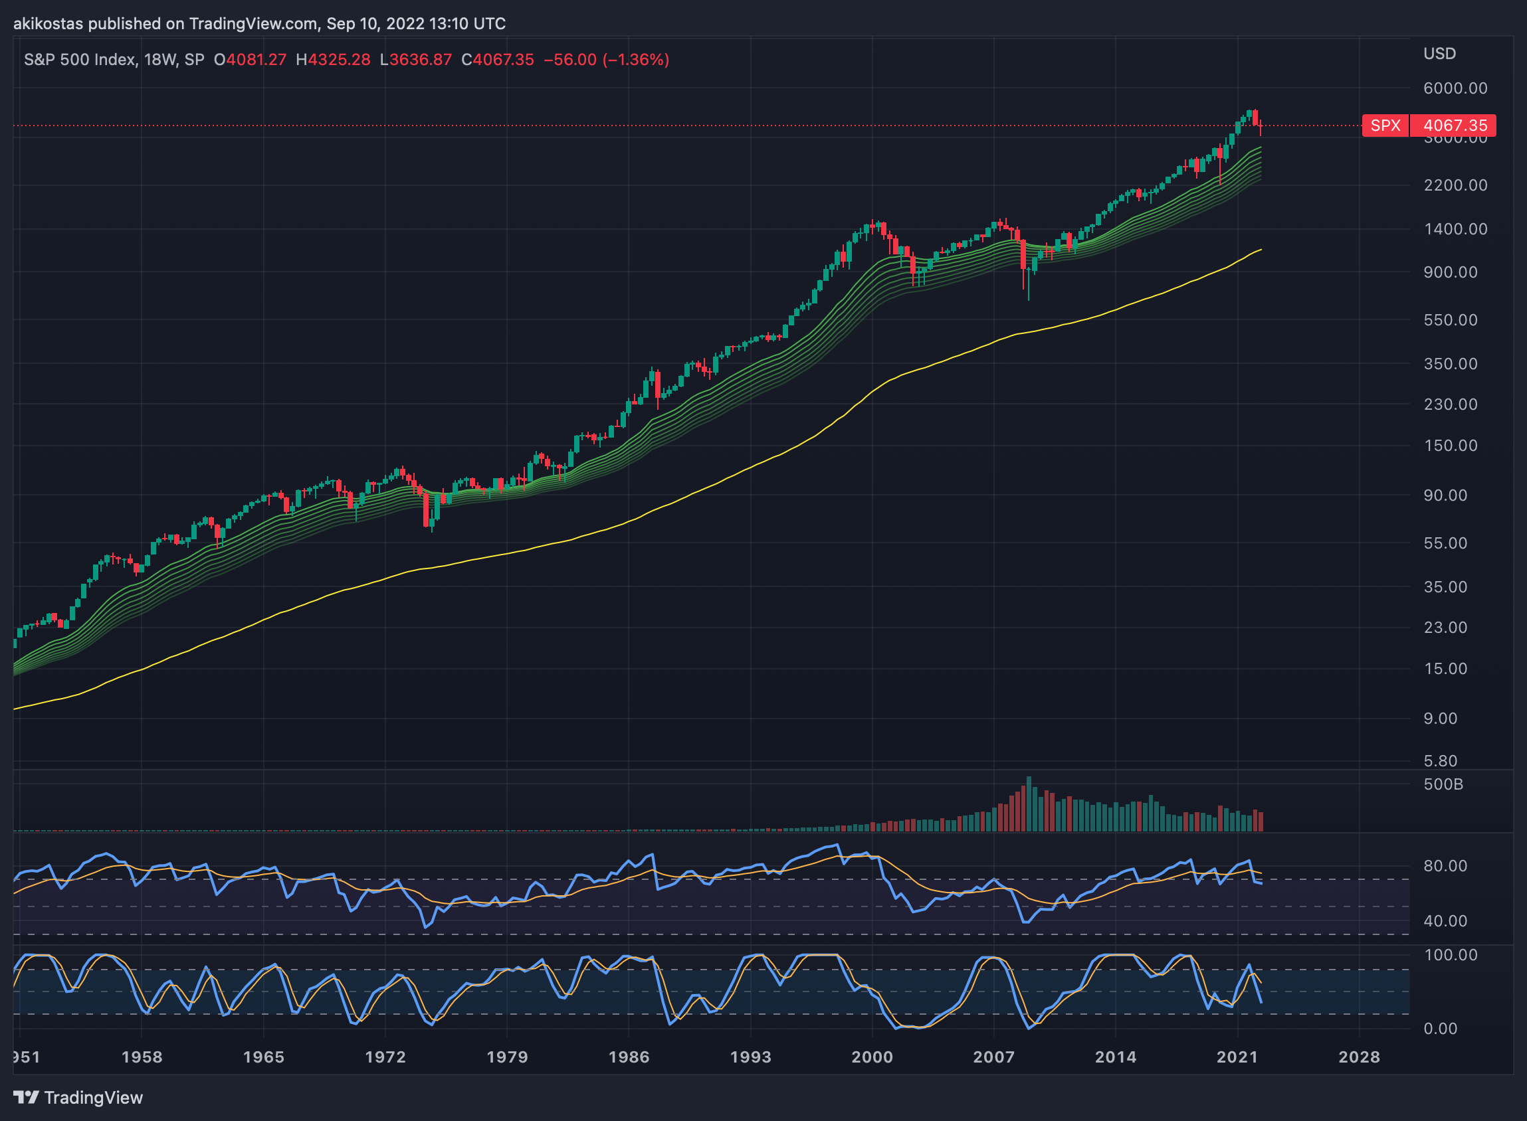Click the 55.00 price axis label
The image size is (1527, 1121).
[1445, 543]
